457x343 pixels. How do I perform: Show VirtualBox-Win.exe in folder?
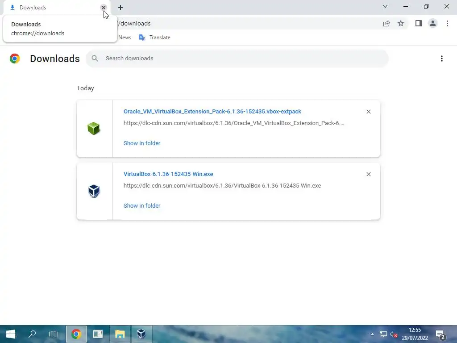point(142,205)
